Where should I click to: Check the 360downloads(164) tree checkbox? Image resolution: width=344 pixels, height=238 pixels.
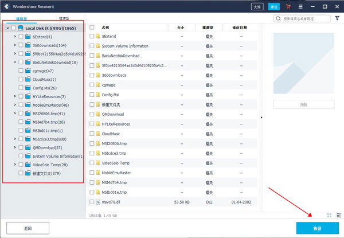coord(21,45)
